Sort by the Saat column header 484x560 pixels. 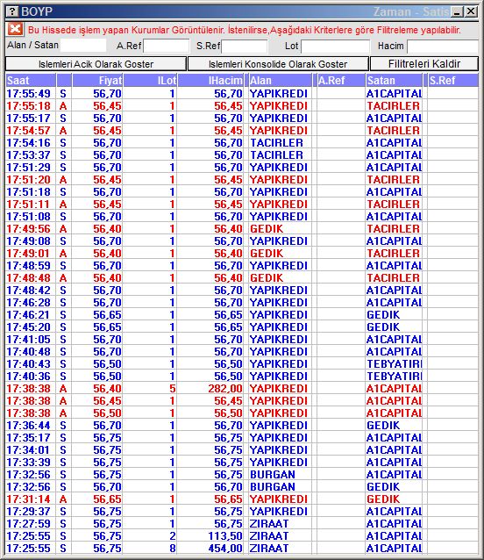31,81
